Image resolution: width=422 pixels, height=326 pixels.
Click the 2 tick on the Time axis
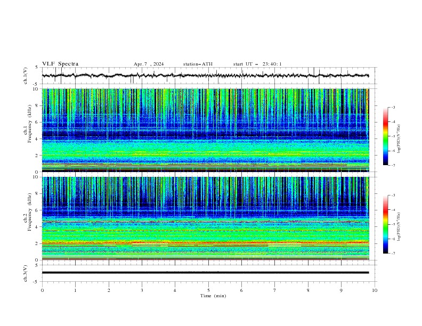tap(109, 290)
